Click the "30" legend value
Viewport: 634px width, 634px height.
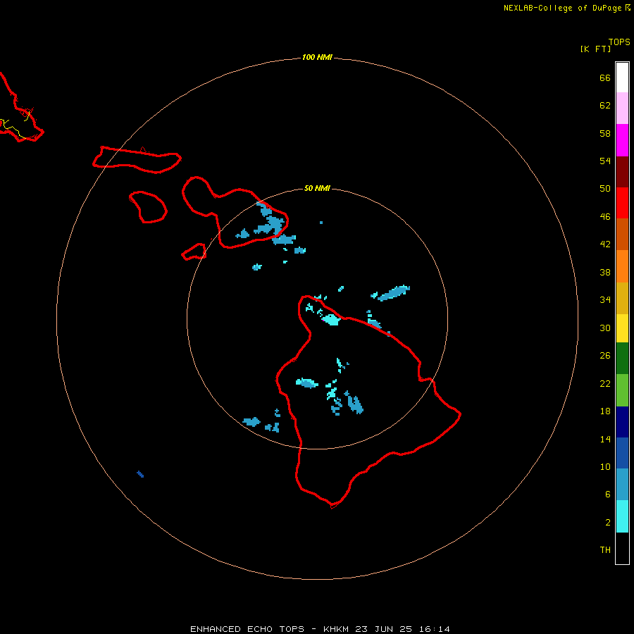(605, 328)
